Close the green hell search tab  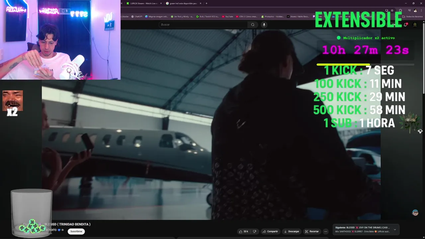pos(201,3)
